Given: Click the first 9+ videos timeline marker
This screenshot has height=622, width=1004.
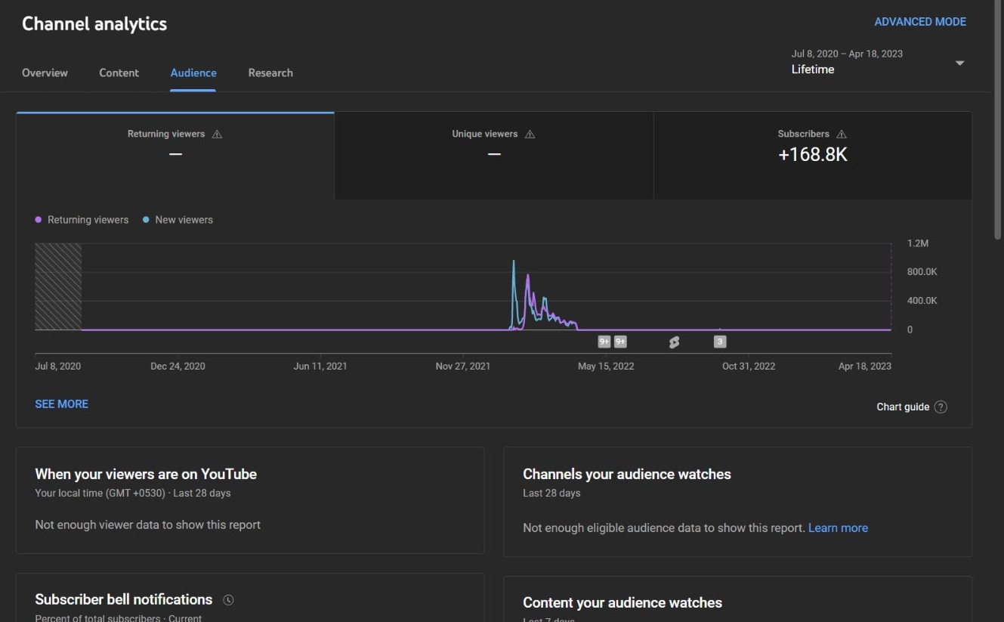Looking at the screenshot, I should pos(604,342).
